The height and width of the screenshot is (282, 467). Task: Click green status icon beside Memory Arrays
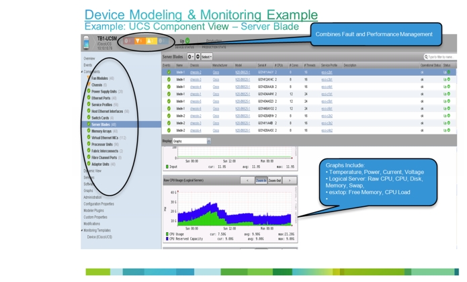click(89, 130)
